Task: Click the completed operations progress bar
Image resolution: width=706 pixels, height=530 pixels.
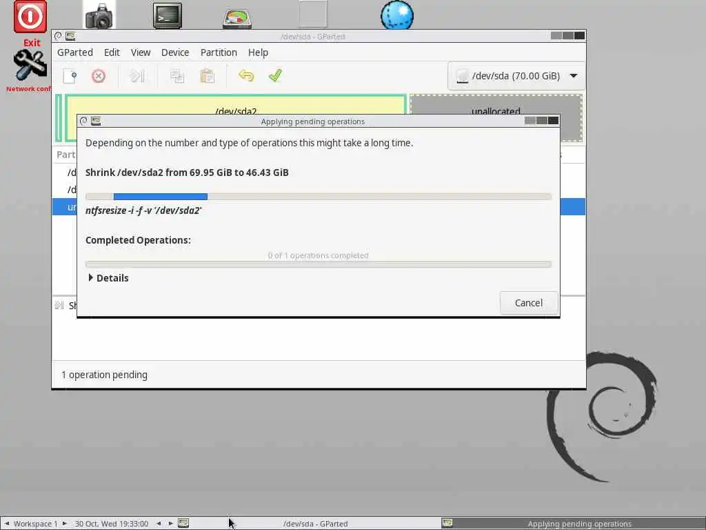Action: 319,264
